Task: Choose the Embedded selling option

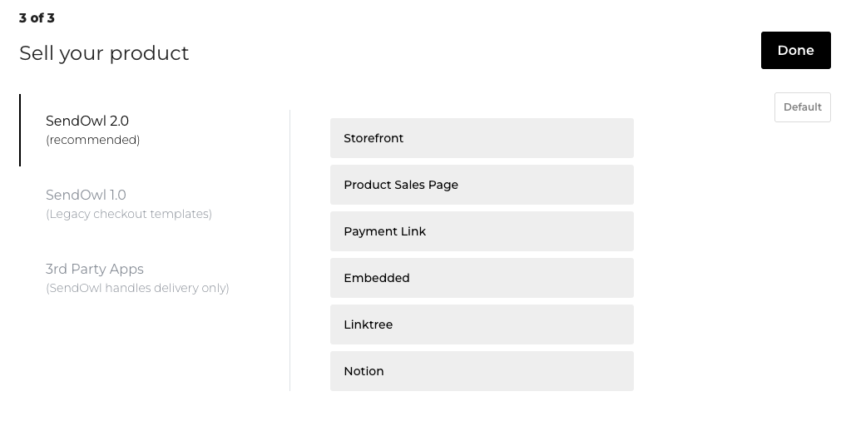Action: click(x=482, y=278)
